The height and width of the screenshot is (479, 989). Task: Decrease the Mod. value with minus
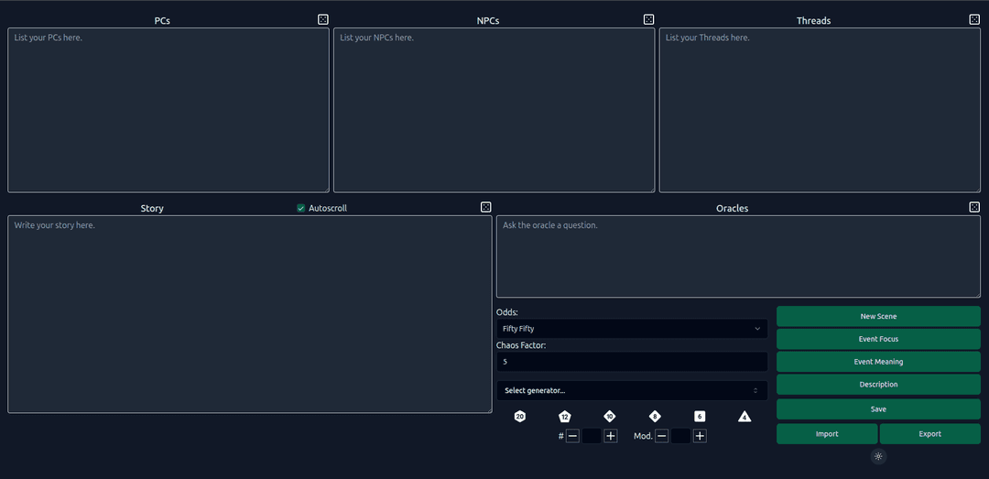[x=661, y=436]
